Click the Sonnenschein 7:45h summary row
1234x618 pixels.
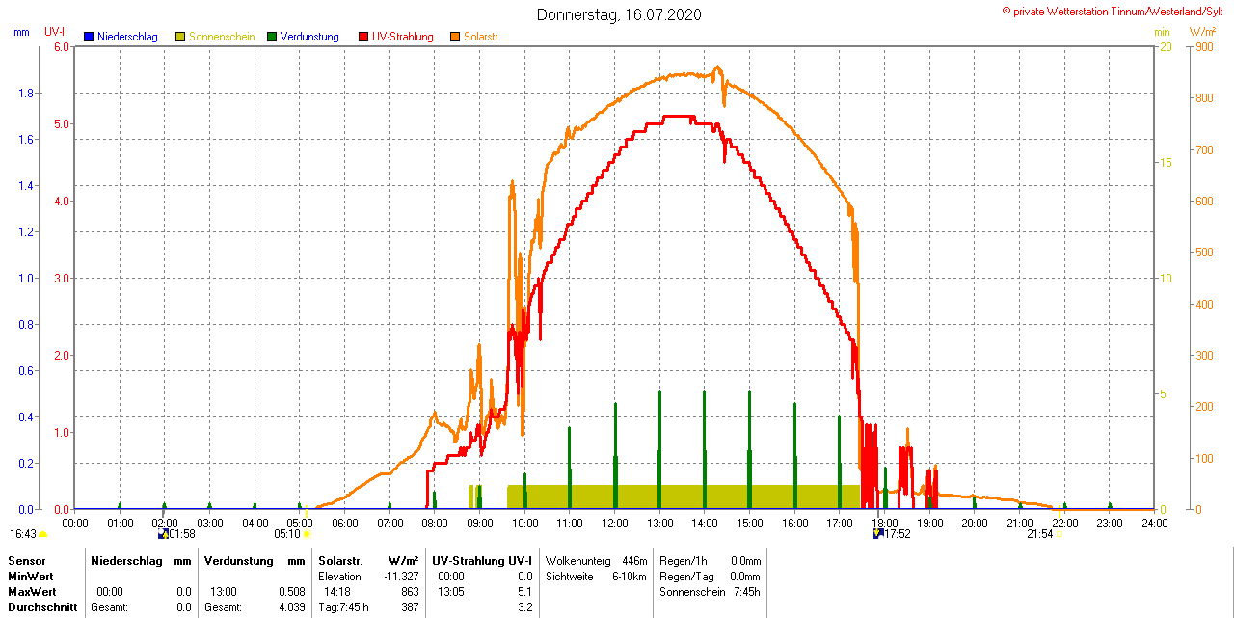(710, 591)
